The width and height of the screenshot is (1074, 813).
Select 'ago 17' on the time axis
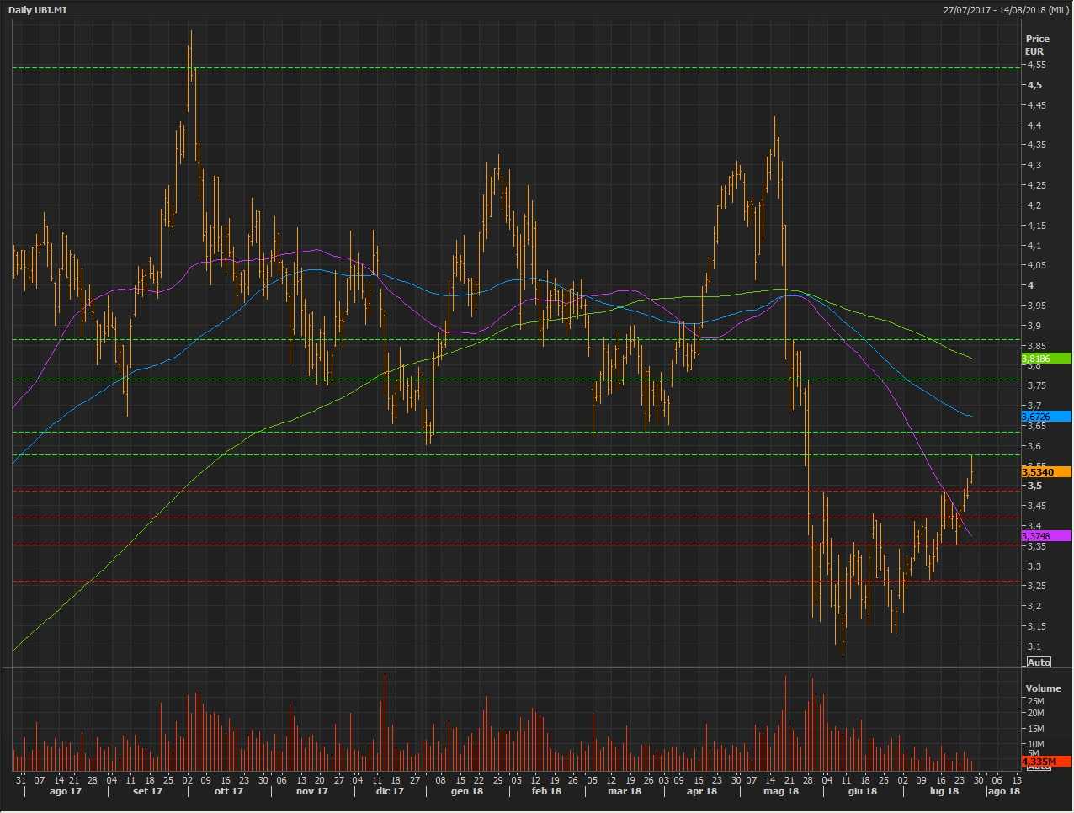point(66,792)
